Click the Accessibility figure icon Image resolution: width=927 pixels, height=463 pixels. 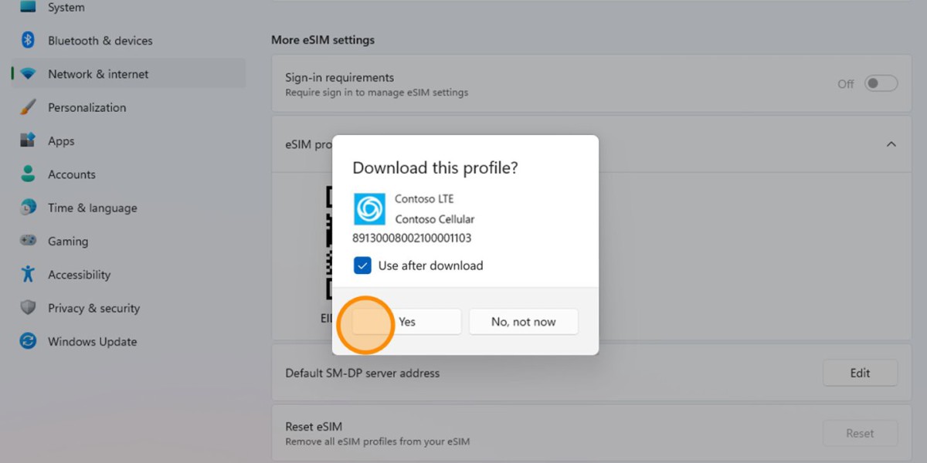click(x=29, y=275)
